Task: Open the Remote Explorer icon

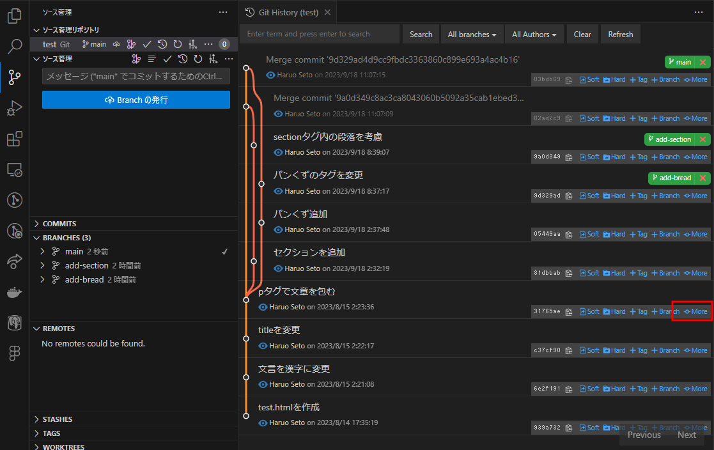Action: [15, 170]
